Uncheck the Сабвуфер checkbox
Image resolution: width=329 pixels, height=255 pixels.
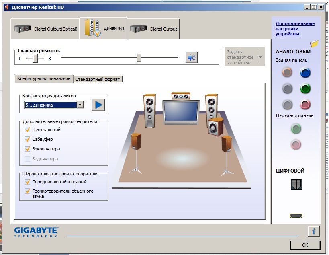(27, 139)
